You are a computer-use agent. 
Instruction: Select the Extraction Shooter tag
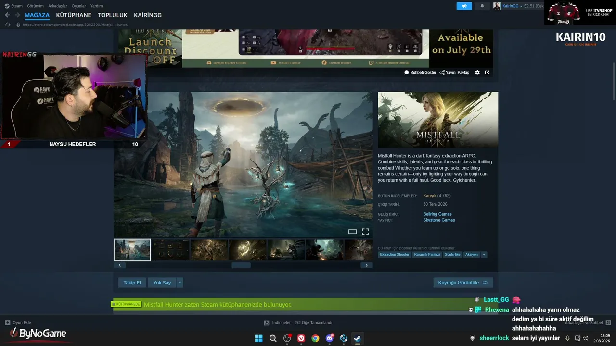coord(395,254)
